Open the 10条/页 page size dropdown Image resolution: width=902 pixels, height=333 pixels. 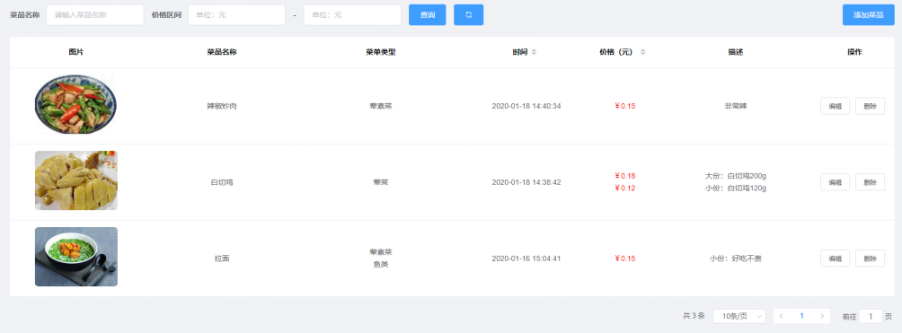click(x=739, y=316)
